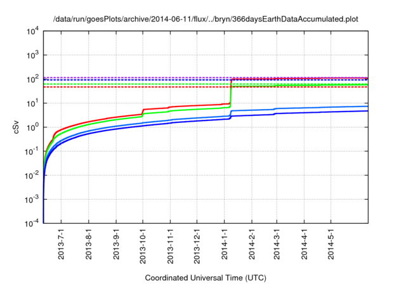Click the plot title file path text

pos(205,19)
